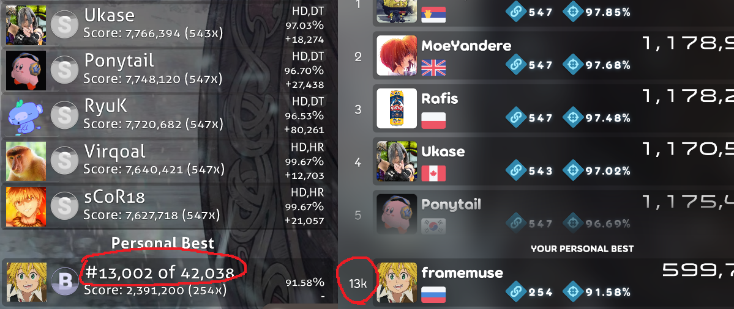Image resolution: width=734 pixels, height=309 pixels.
Task: Click the Canada flag under Ukase
Action: click(x=433, y=173)
